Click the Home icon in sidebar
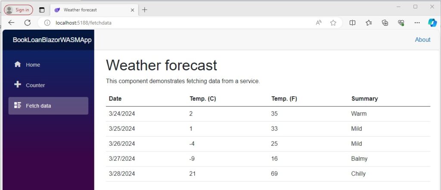 18,64
